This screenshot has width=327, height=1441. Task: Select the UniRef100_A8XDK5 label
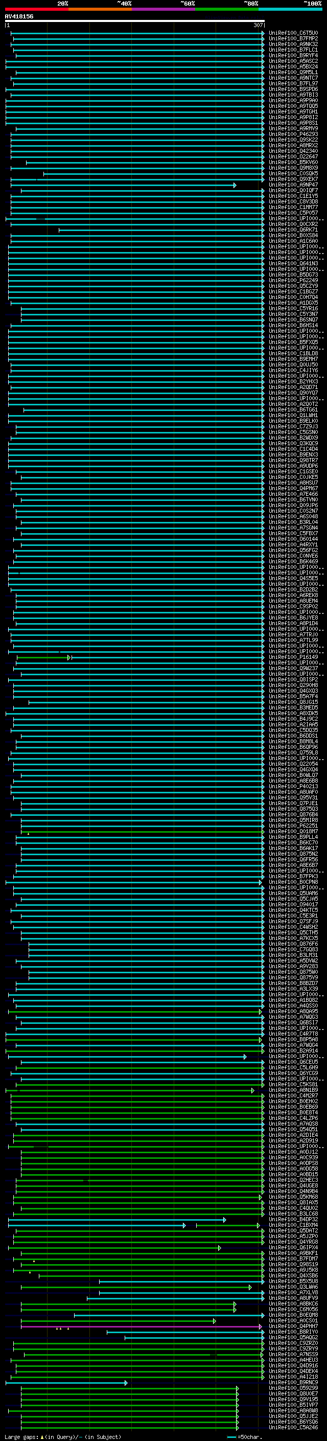(293, 713)
